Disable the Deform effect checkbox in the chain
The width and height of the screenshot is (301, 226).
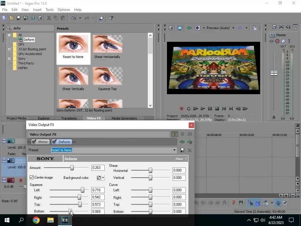[x=54, y=142]
